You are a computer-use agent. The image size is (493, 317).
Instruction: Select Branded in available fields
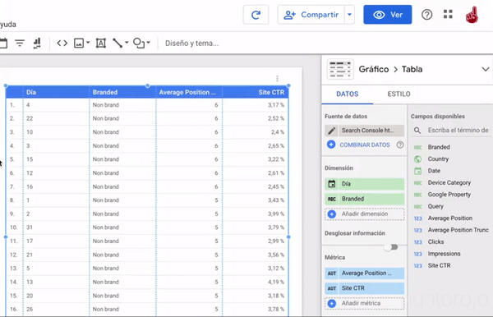pos(439,147)
